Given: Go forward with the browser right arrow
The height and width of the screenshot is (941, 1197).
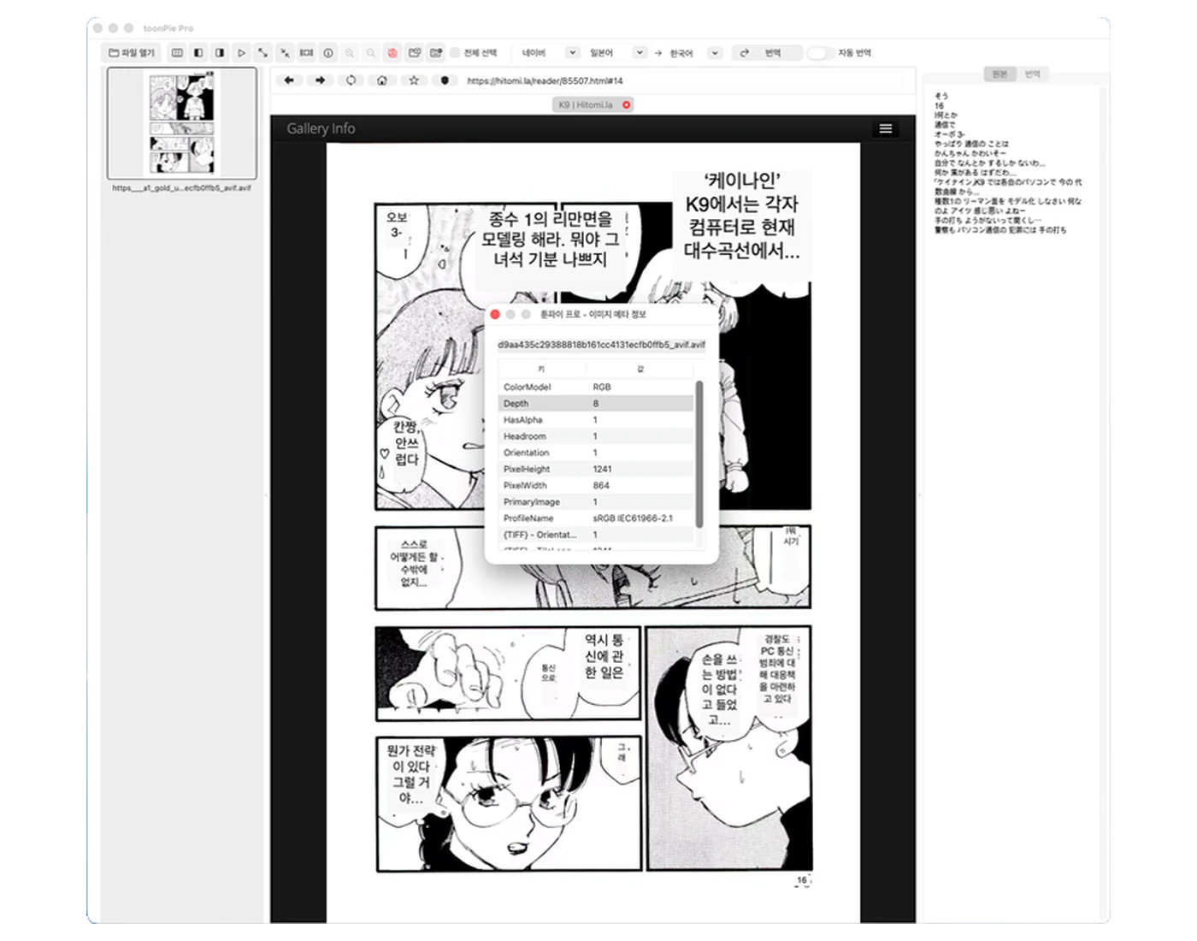Looking at the screenshot, I should [320, 80].
